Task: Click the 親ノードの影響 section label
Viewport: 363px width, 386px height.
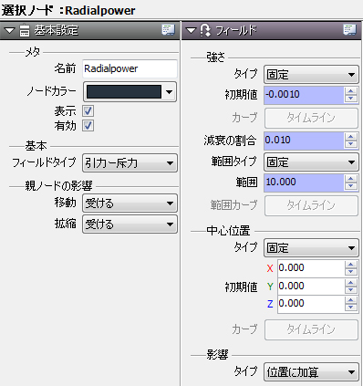Action: pyautogui.click(x=58, y=185)
